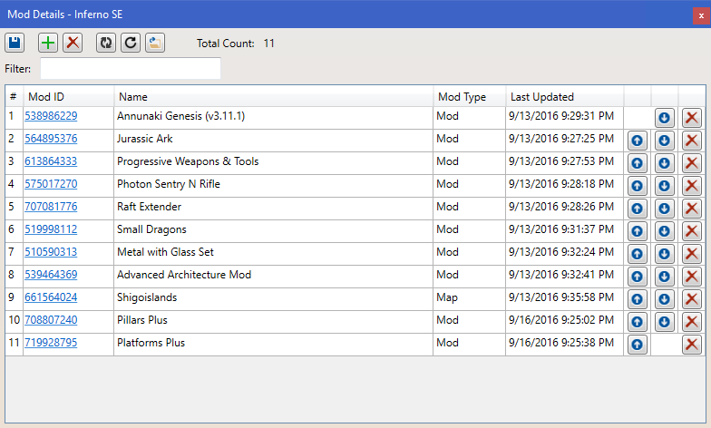Move Pillars Plus down
Image resolution: width=711 pixels, height=428 pixels.
tap(664, 322)
